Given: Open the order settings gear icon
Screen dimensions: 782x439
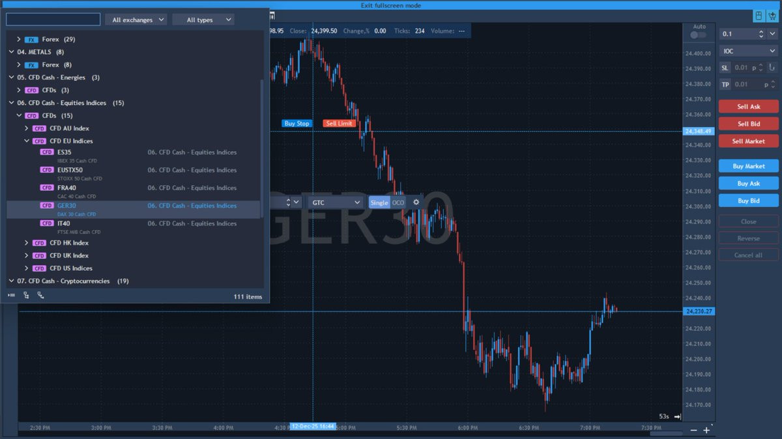Looking at the screenshot, I should click(x=416, y=203).
